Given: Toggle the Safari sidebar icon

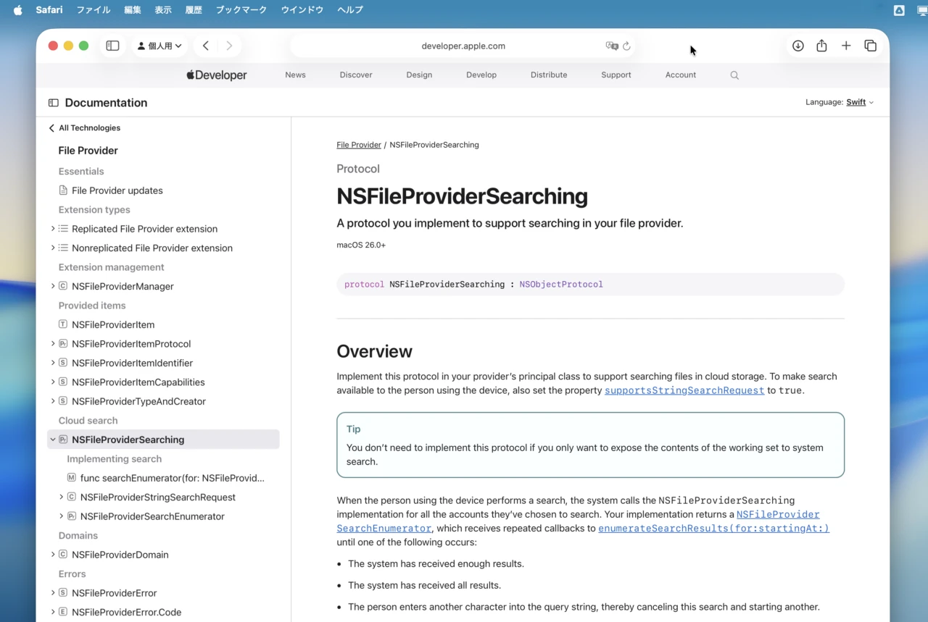Looking at the screenshot, I should coord(112,45).
